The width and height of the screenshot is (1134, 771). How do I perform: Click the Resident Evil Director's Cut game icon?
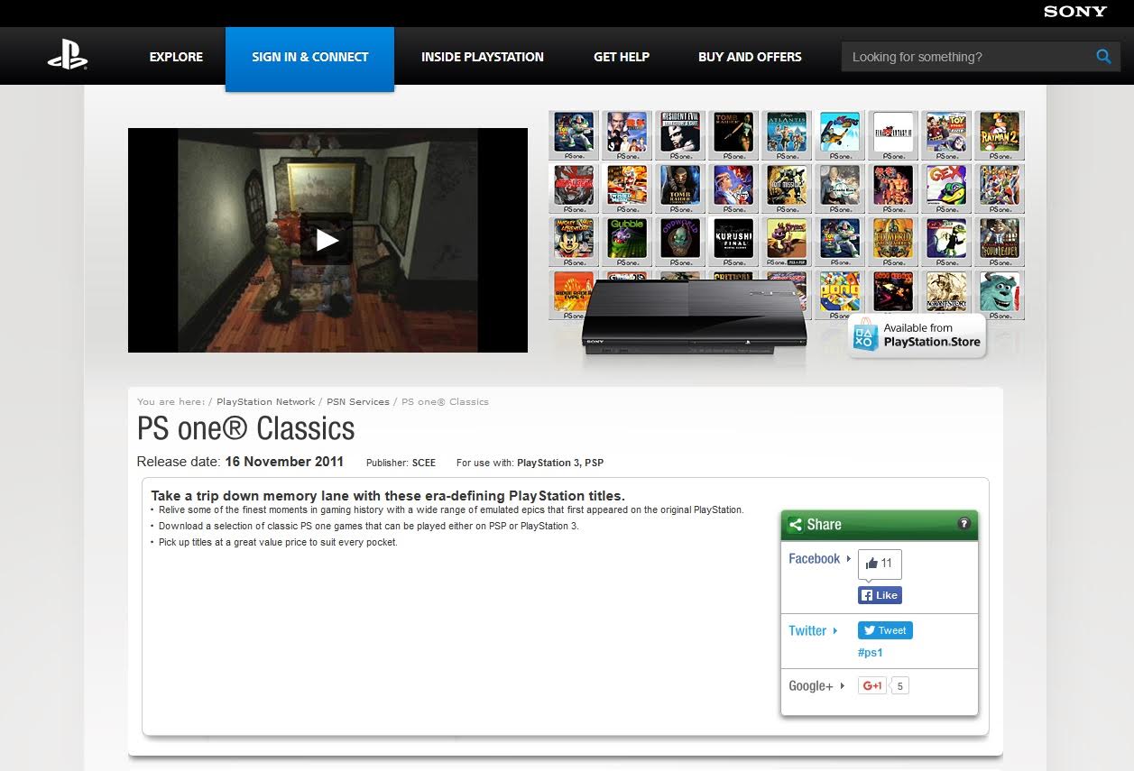pyautogui.click(x=680, y=134)
